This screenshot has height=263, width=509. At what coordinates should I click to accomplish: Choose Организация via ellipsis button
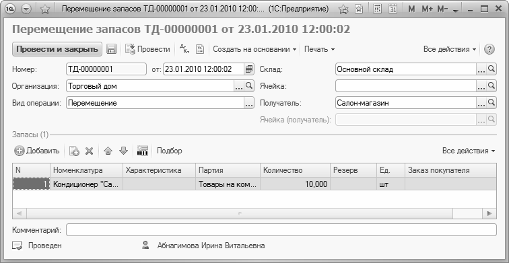click(x=239, y=86)
